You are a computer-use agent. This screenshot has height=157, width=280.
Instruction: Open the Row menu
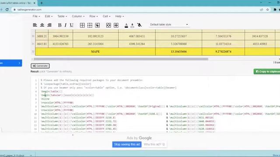coord(94,16)
